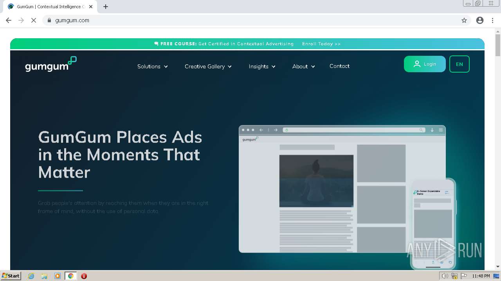Go forward in browser history

click(21, 20)
